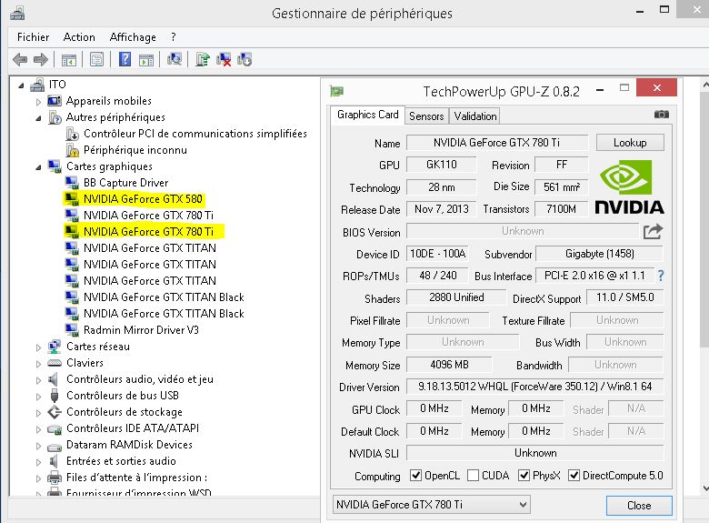Screen dimensions: 709x523
Task: Click the Driver Version field
Action: click(x=534, y=387)
